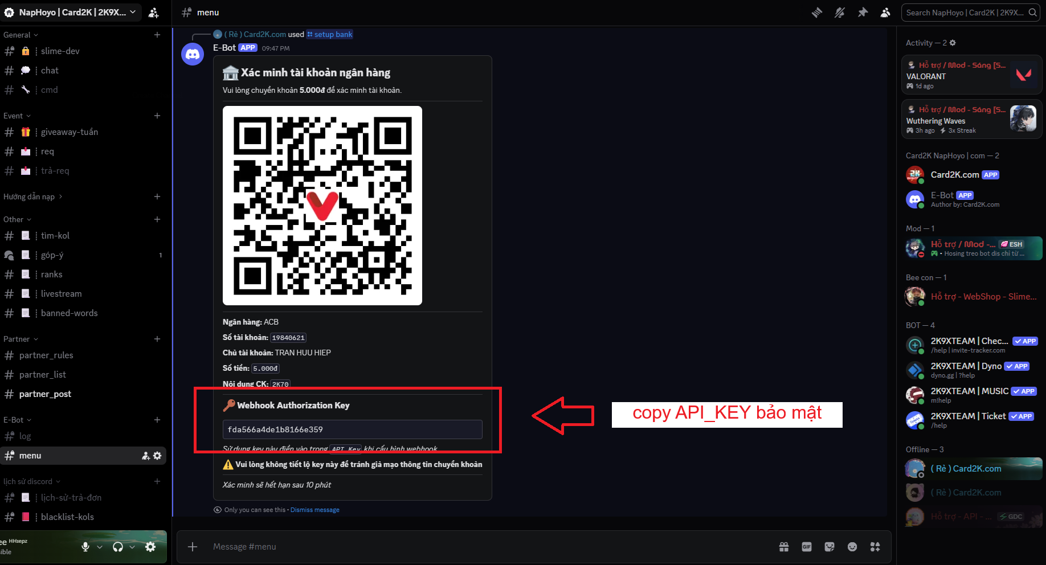Open the NapHoyo server name dropdown
1046x565 pixels.
click(71, 12)
